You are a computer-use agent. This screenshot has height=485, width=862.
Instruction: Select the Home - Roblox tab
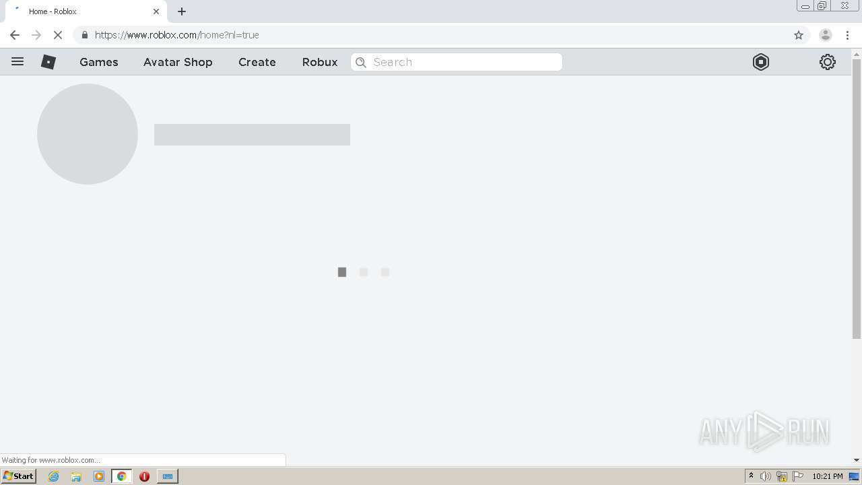click(x=85, y=11)
